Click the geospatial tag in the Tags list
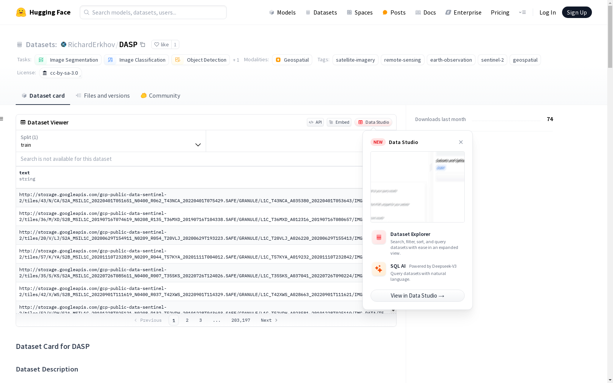Viewport: 613px width, 383px height. pyautogui.click(x=525, y=60)
